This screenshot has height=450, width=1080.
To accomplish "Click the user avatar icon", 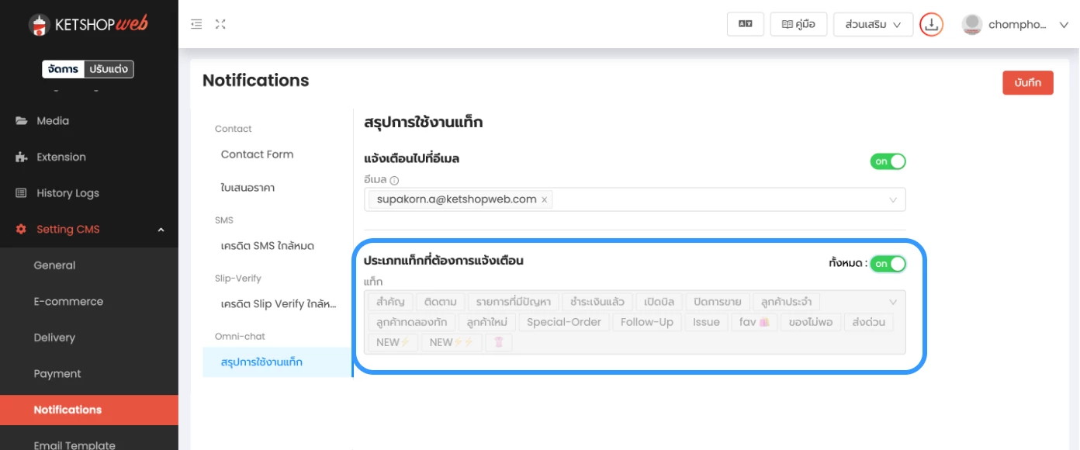I will (x=971, y=25).
